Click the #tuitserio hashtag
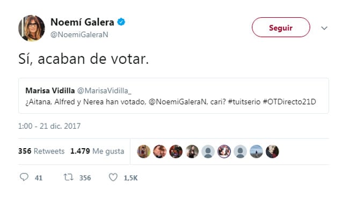349x197 pixels. coord(244,102)
